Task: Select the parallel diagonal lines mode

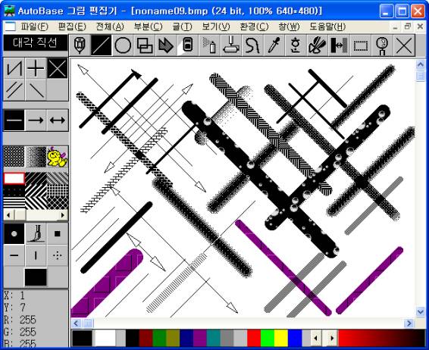Action: pos(14,90)
